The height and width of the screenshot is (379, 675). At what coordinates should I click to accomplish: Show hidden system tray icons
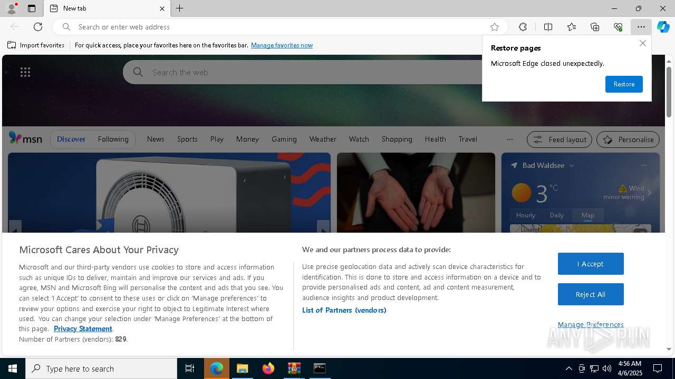pos(568,368)
